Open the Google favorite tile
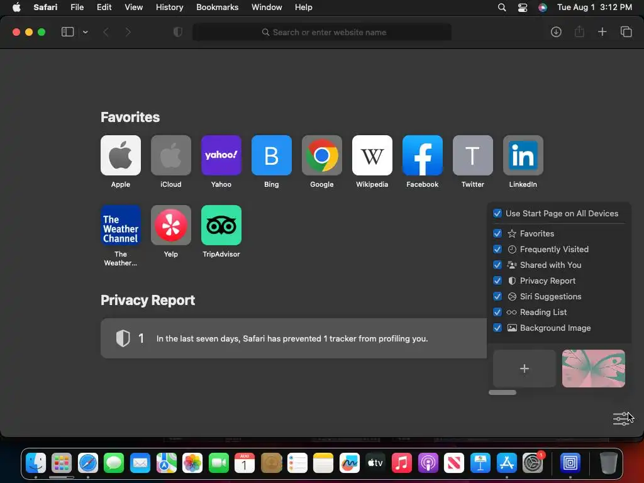Image resolution: width=644 pixels, height=483 pixels. [321, 155]
